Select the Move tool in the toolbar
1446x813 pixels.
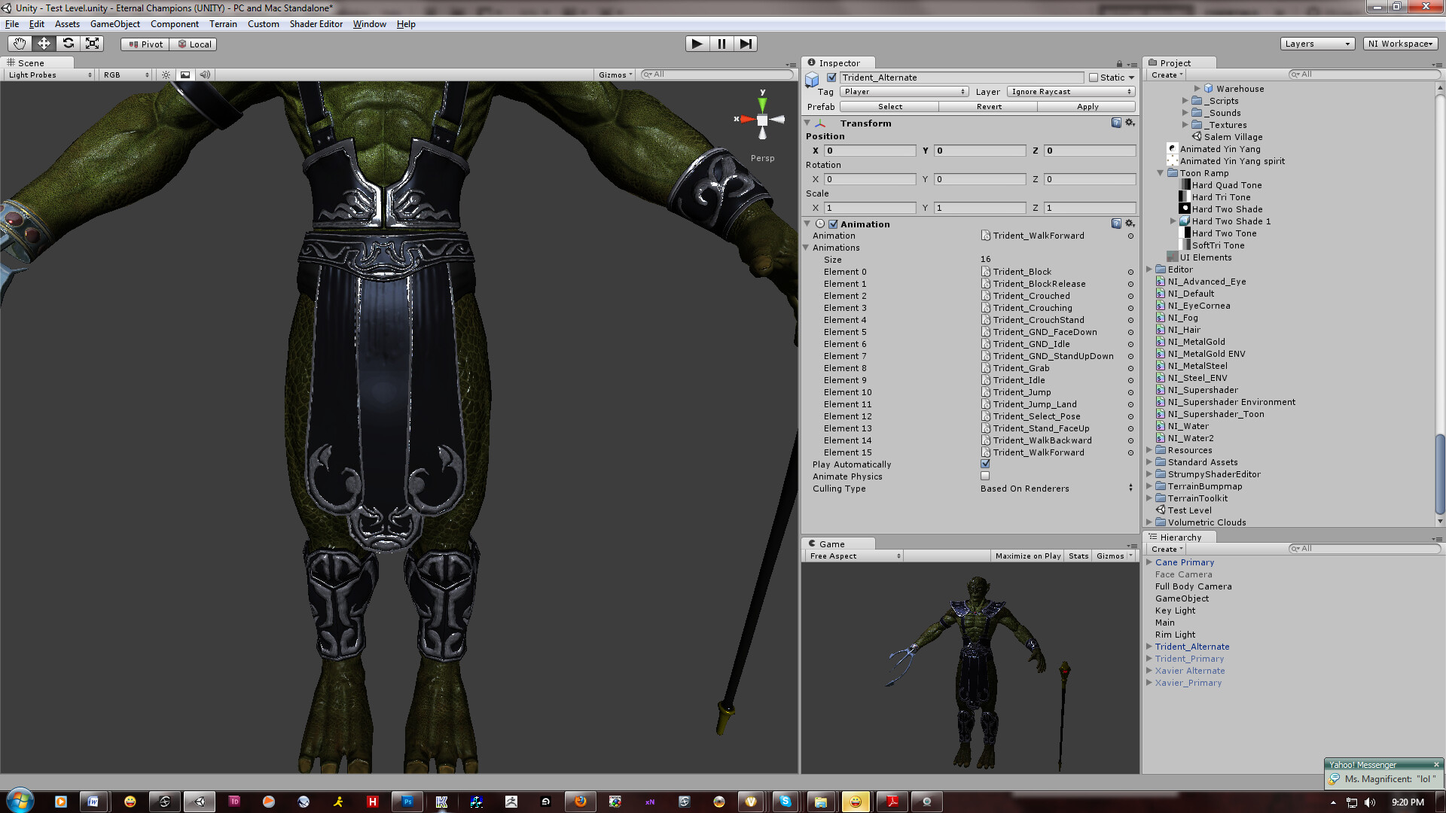click(44, 44)
